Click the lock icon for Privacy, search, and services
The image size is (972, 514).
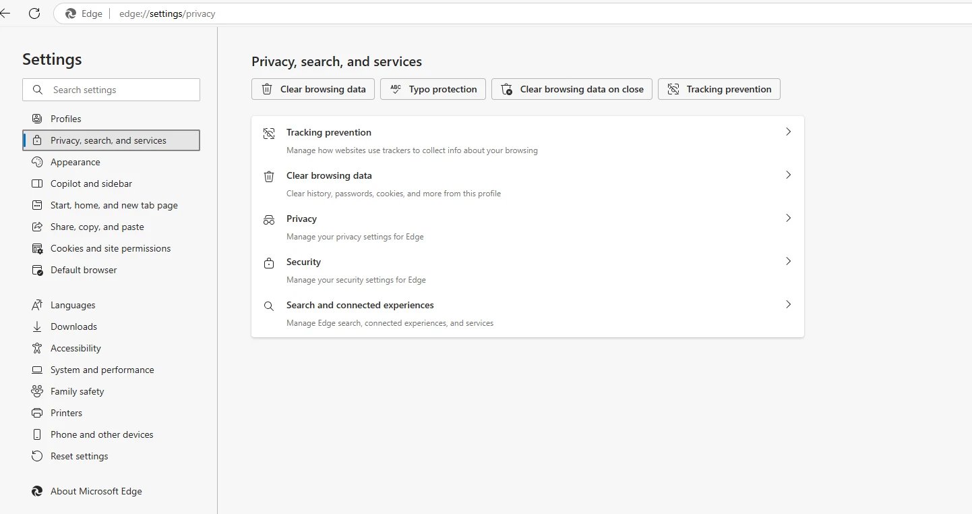(x=37, y=140)
